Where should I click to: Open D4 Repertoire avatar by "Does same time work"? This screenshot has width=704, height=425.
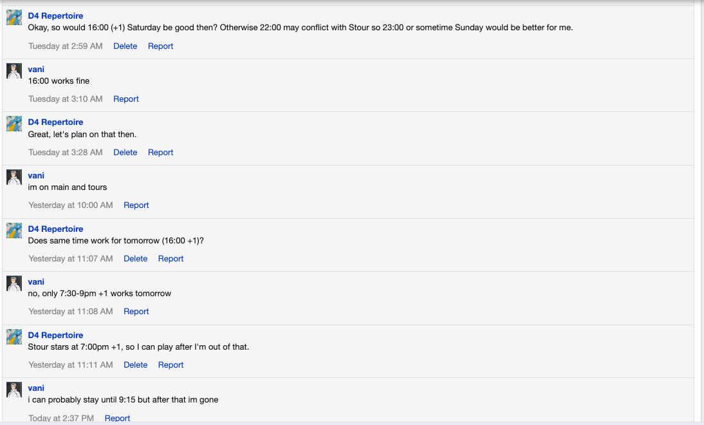point(14,231)
